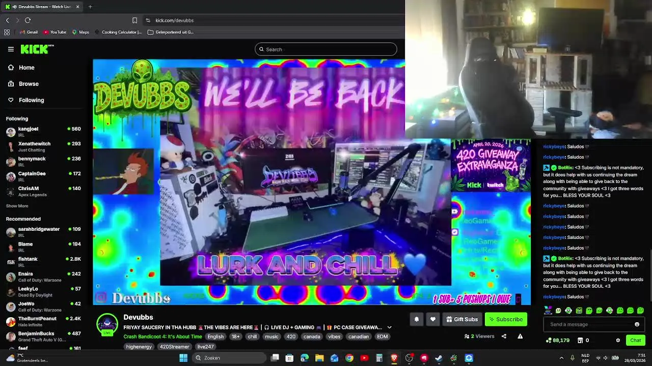The height and width of the screenshot is (366, 652).
Task: Click the Kick search field
Action: (x=326, y=49)
